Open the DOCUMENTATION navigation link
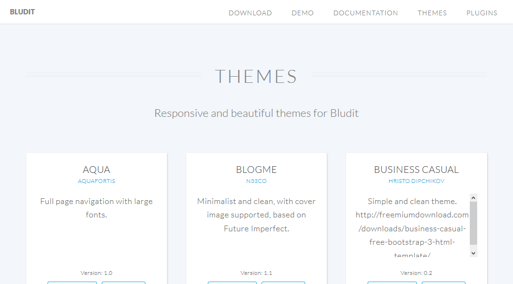513x284 pixels. [x=365, y=13]
